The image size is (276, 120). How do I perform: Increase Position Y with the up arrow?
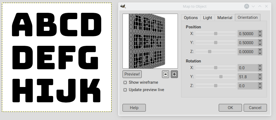260,41
